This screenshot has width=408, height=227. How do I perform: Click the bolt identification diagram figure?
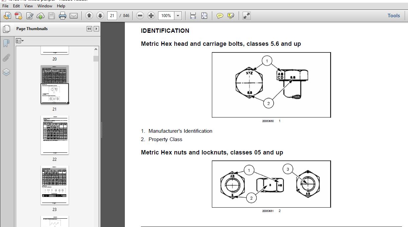tap(271, 85)
